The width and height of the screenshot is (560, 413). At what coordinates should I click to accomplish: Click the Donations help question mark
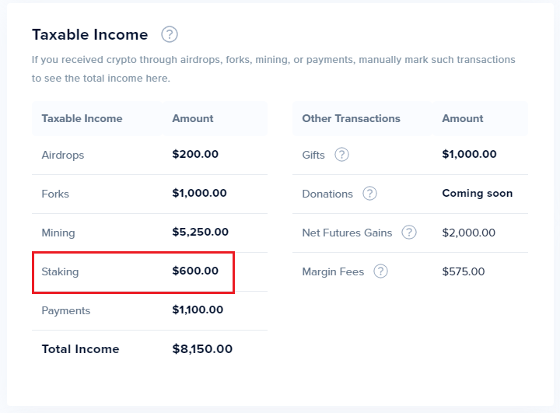click(x=369, y=194)
